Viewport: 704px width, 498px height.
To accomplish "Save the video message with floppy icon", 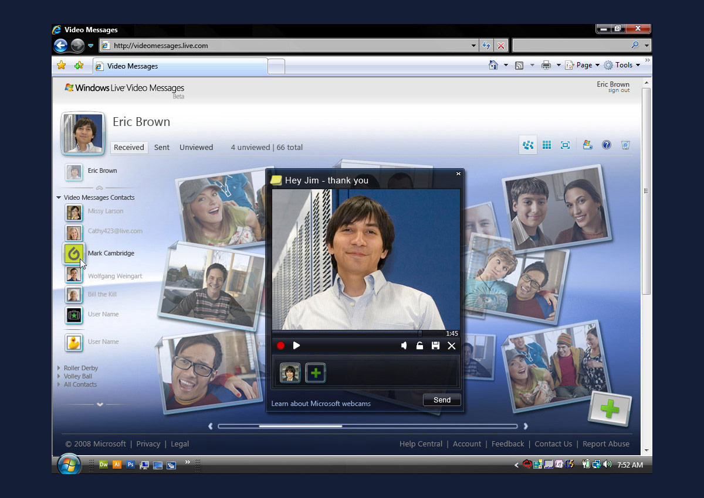I will [x=435, y=346].
